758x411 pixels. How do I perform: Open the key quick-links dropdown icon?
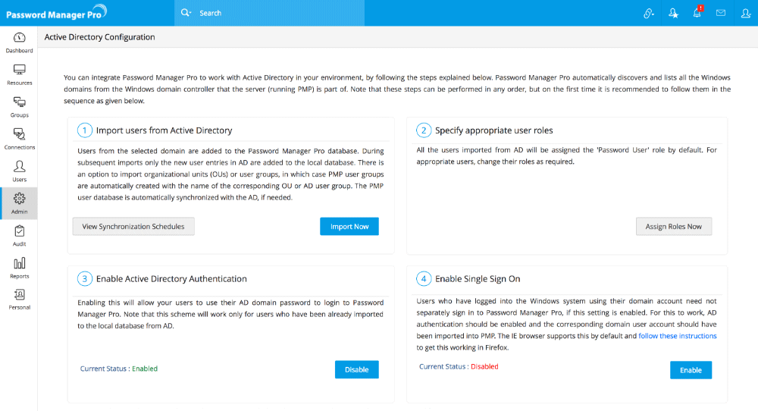[649, 13]
